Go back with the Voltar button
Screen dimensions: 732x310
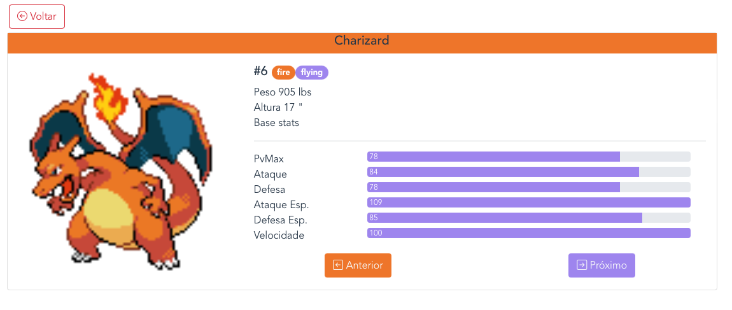click(37, 17)
